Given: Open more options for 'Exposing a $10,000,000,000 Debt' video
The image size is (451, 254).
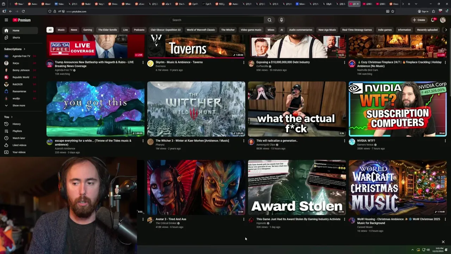Looking at the screenshot, I should [344, 62].
